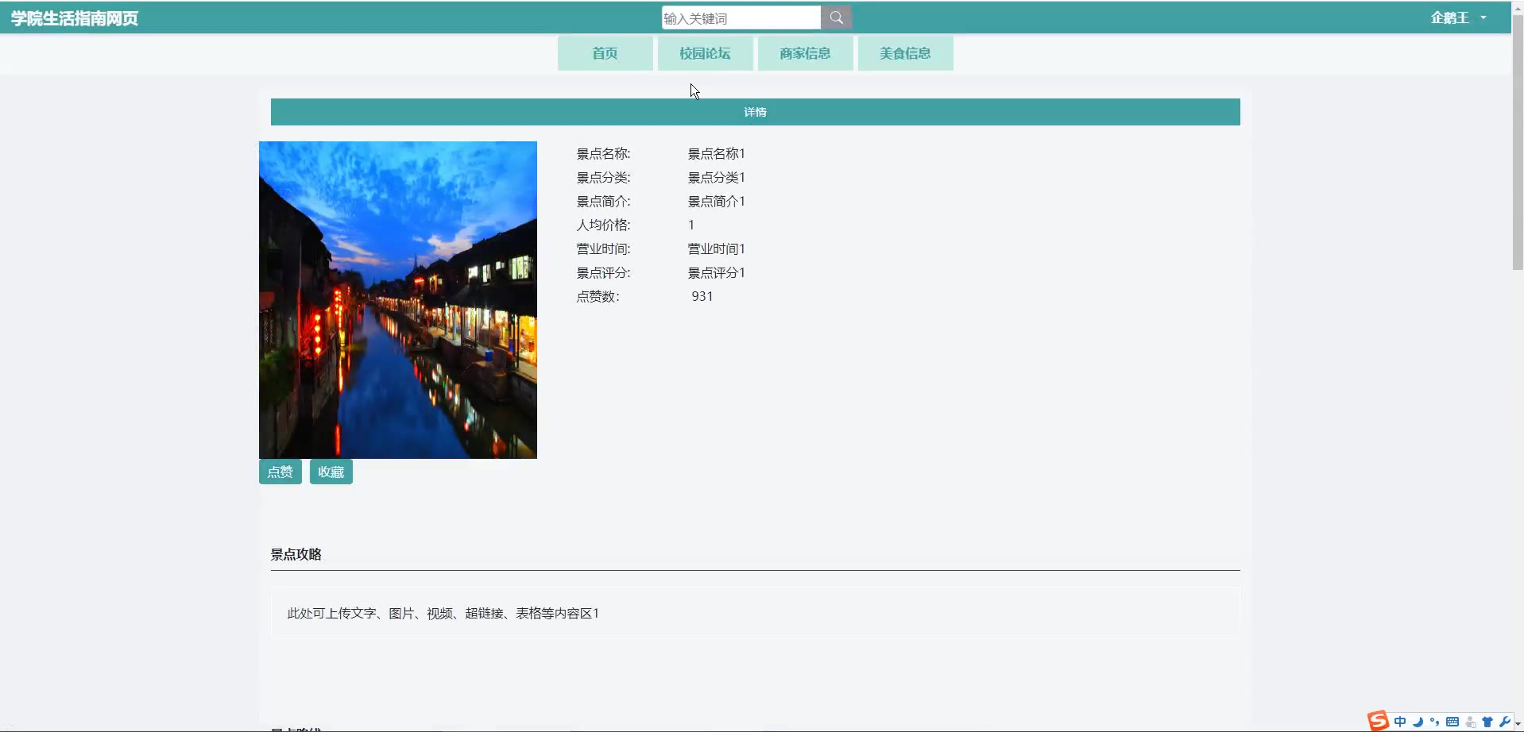The width and height of the screenshot is (1524, 732).
Task: Toggle the moon half-width icon in Sogou bar
Action: coord(1418,722)
